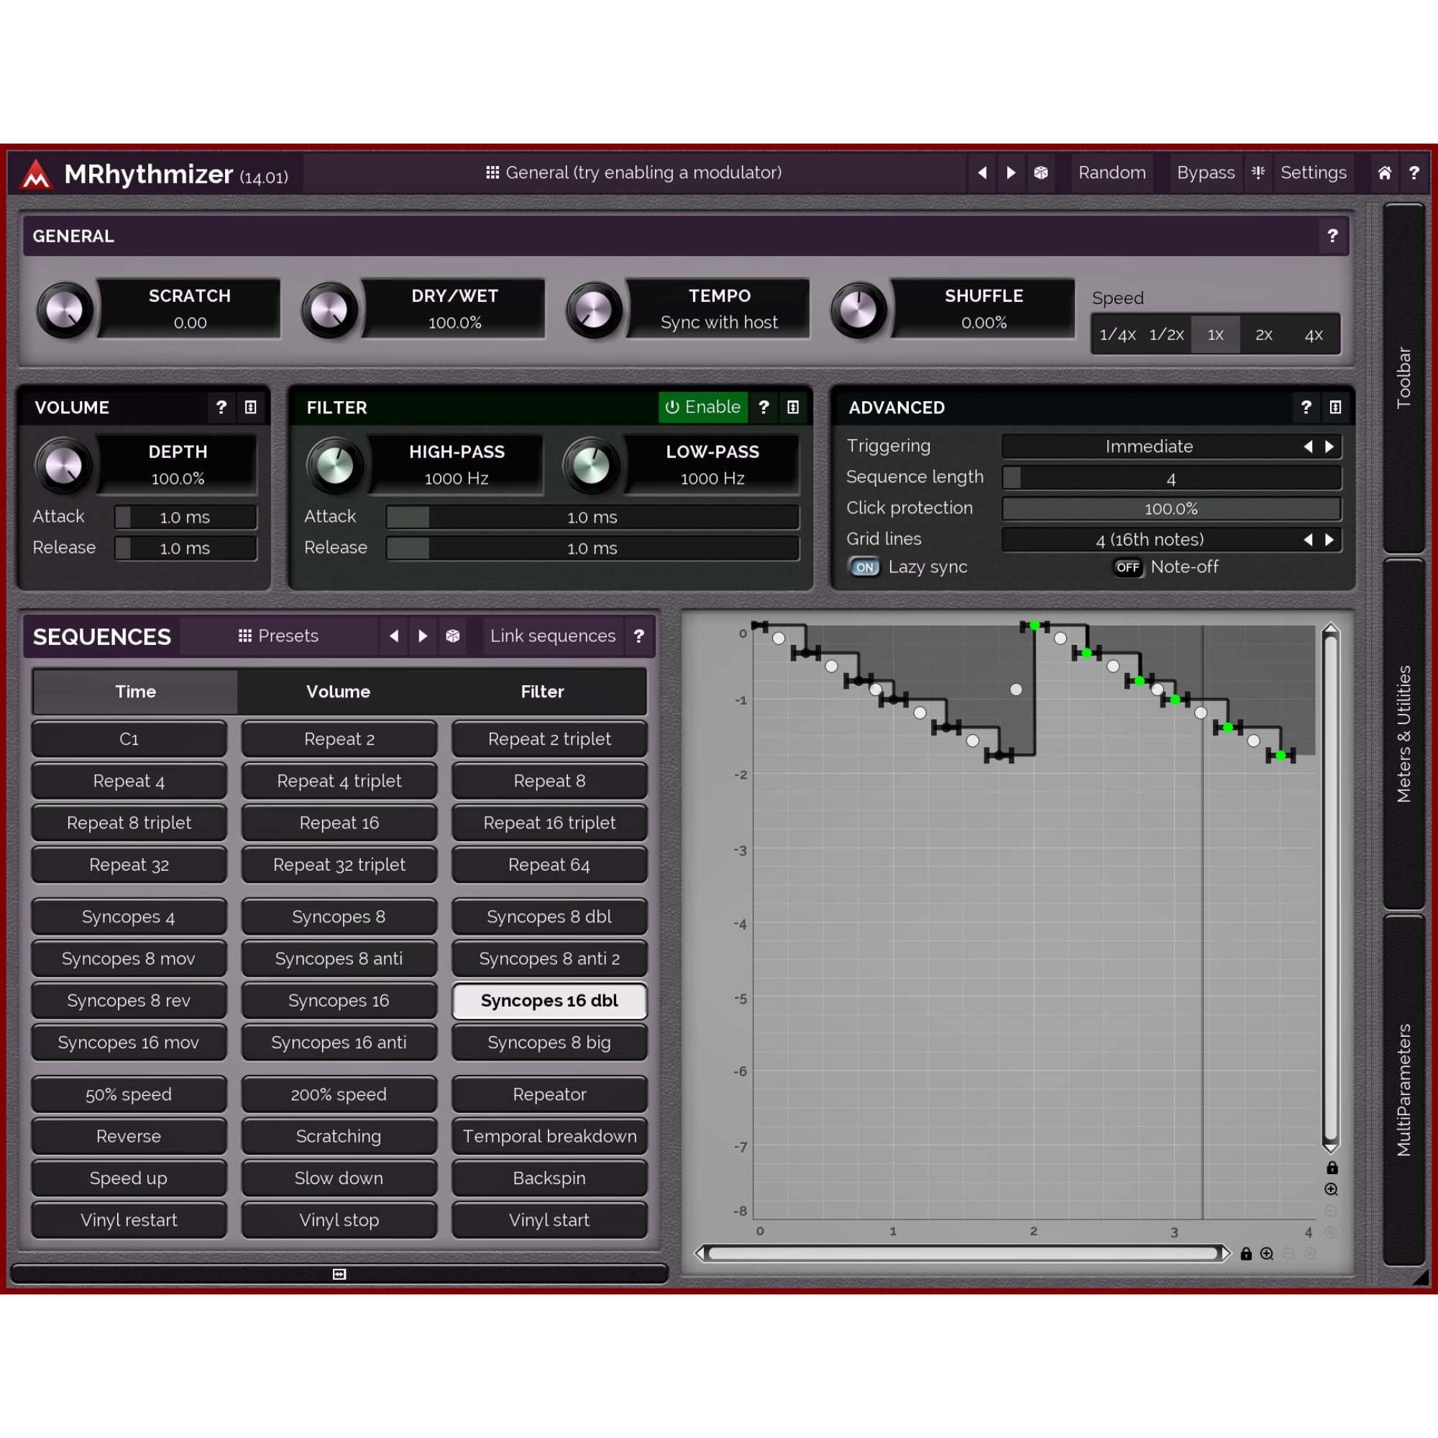Select the 2x speed option
This screenshot has height=1438, width=1438.
1264,334
